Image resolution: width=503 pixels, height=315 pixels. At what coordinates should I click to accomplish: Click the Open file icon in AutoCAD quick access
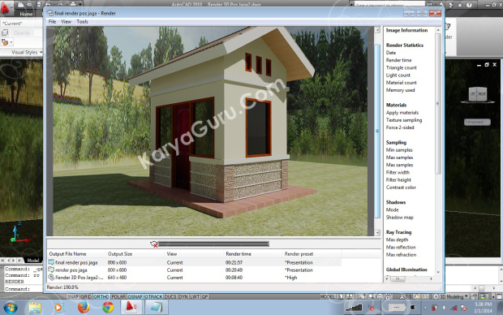(29, 5)
